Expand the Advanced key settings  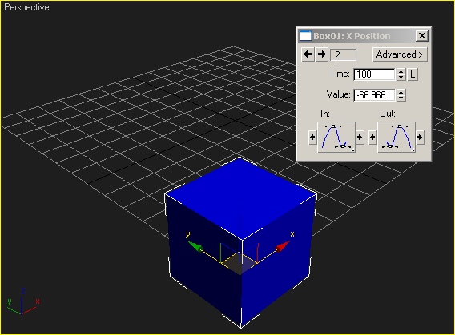click(x=400, y=54)
